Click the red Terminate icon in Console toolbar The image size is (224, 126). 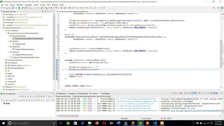(x=181, y=93)
